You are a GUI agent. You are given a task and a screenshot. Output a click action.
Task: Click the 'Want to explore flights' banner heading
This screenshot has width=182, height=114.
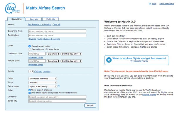139,58
